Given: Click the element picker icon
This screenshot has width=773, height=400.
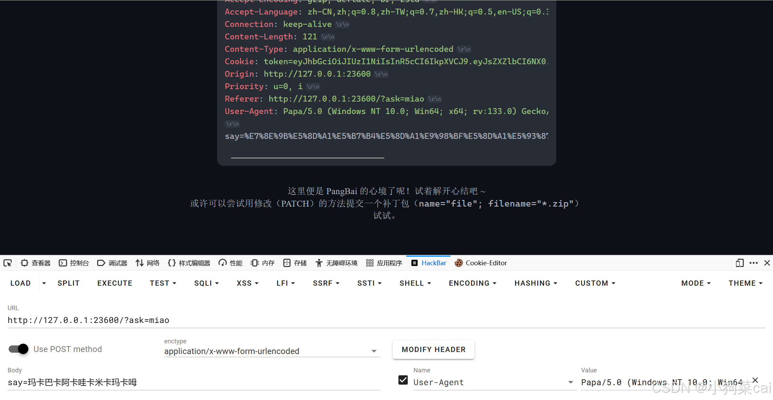Looking at the screenshot, I should (x=8, y=263).
